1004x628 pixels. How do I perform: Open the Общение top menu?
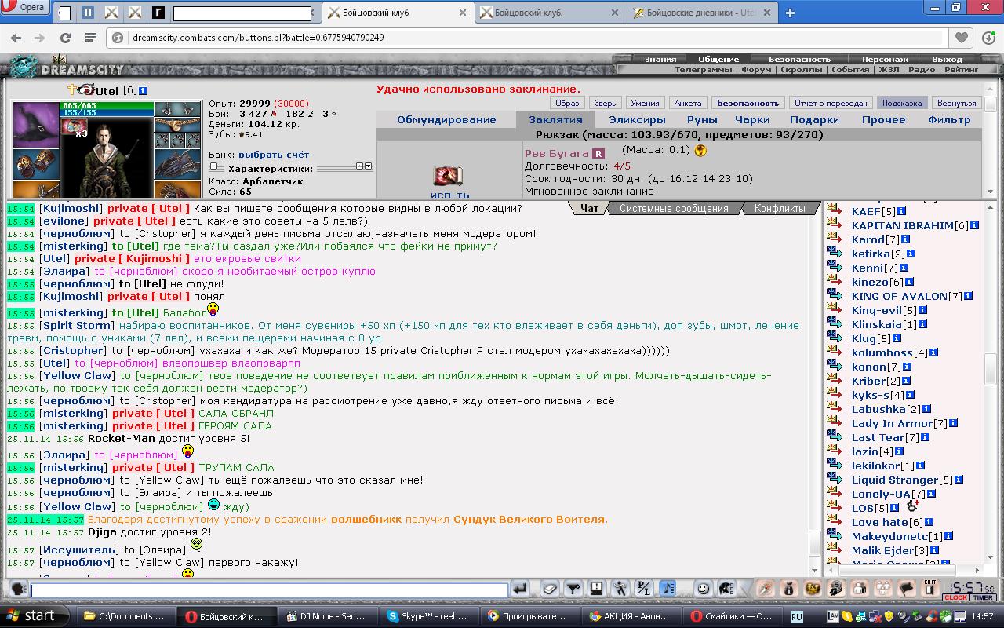(x=718, y=59)
